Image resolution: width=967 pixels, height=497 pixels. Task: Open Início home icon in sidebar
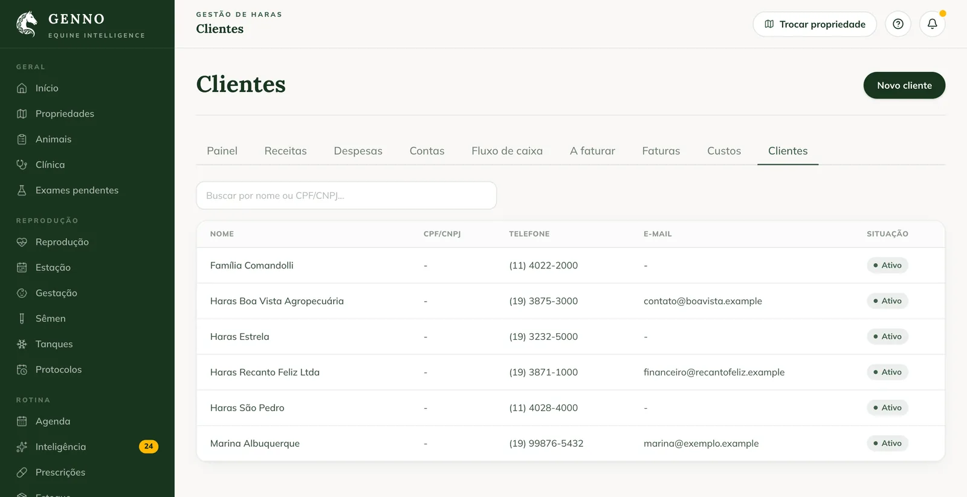tap(22, 88)
